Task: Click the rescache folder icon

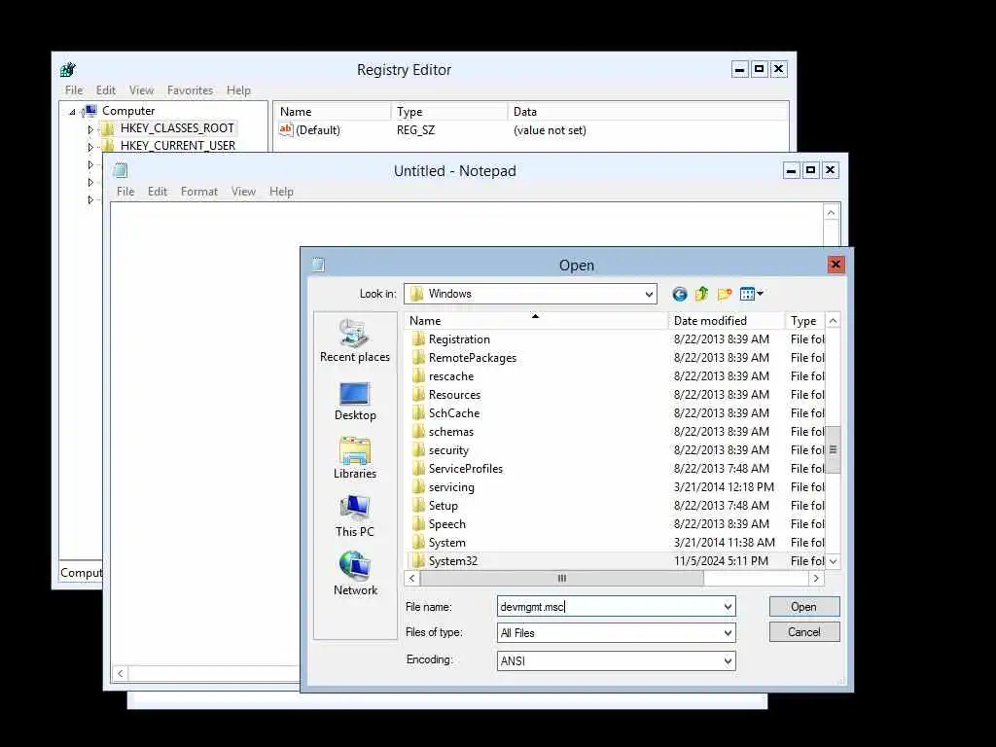Action: tap(418, 376)
